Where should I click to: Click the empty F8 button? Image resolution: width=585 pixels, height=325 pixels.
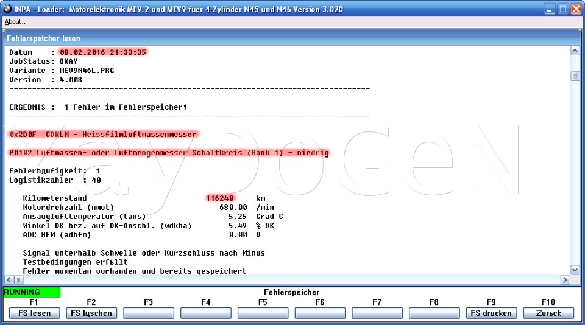[x=434, y=313]
